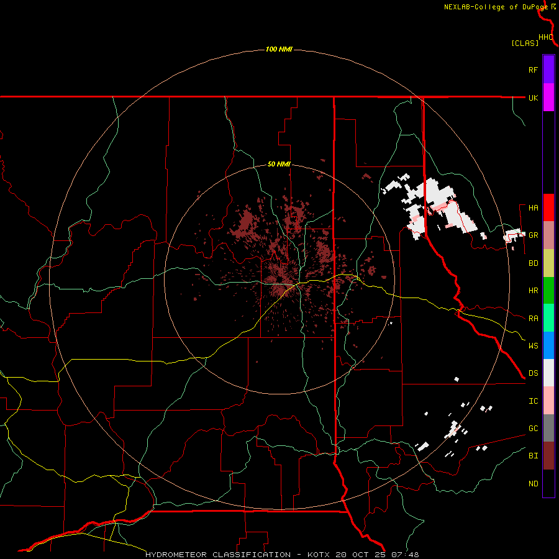Click the 07:48 timestamp
Viewport: 559px width, 559px height.
click(x=404, y=555)
